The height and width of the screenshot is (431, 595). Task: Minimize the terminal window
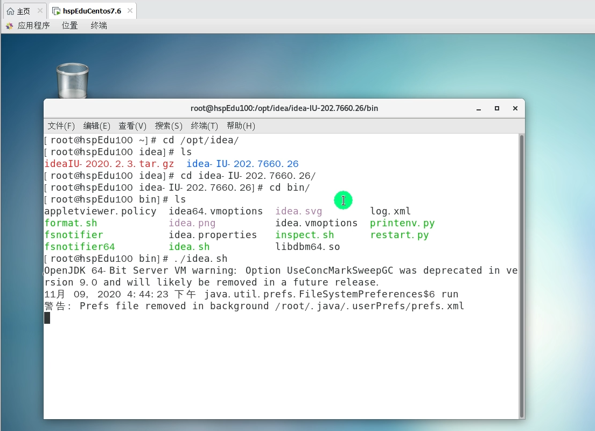[479, 109]
